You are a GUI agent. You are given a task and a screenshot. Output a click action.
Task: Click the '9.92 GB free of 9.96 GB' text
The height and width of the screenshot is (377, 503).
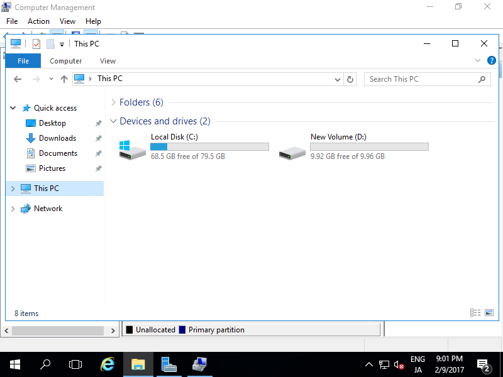[348, 156]
